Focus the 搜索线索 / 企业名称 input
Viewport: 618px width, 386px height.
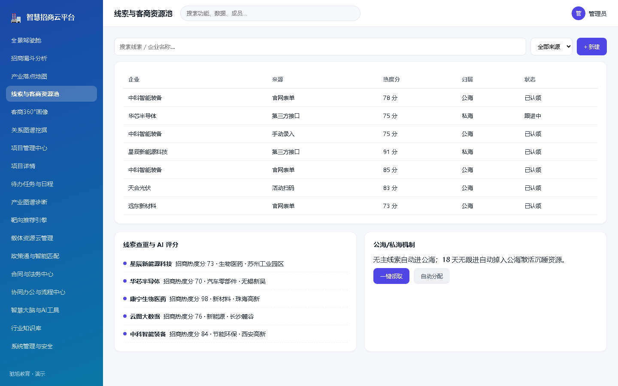[320, 47]
